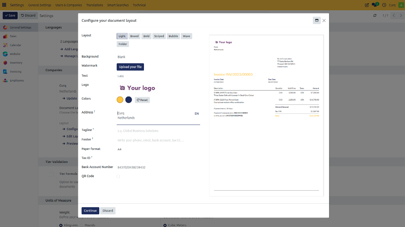
Task: Click the invoice preview thumbnail
Action: point(266,115)
